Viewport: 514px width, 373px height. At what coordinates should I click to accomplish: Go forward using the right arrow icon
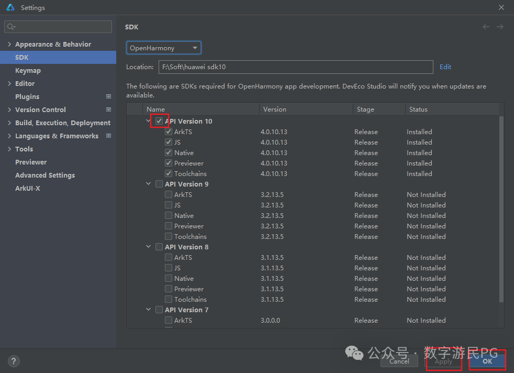500,27
